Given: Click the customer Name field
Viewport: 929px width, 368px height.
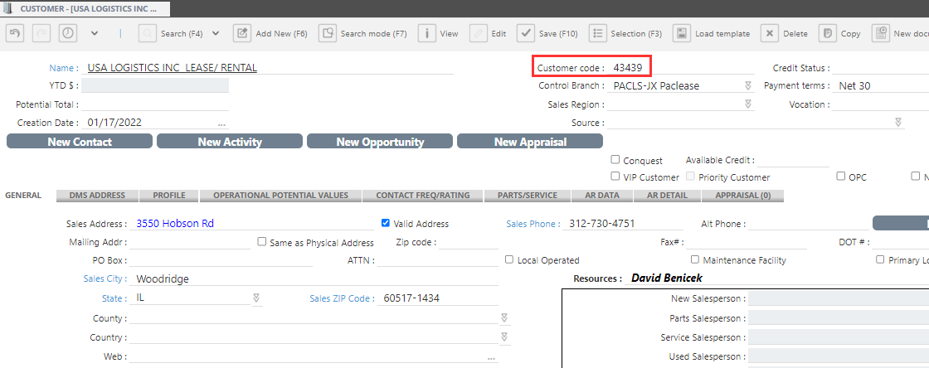Looking at the screenshot, I should 269,67.
